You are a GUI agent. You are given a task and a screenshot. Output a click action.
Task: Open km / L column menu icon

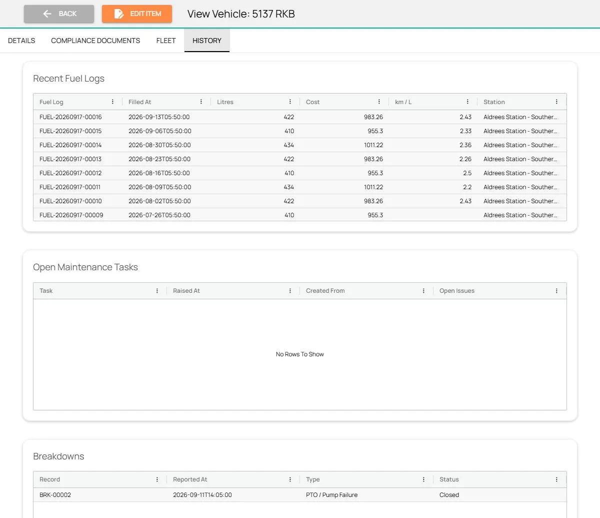point(467,102)
